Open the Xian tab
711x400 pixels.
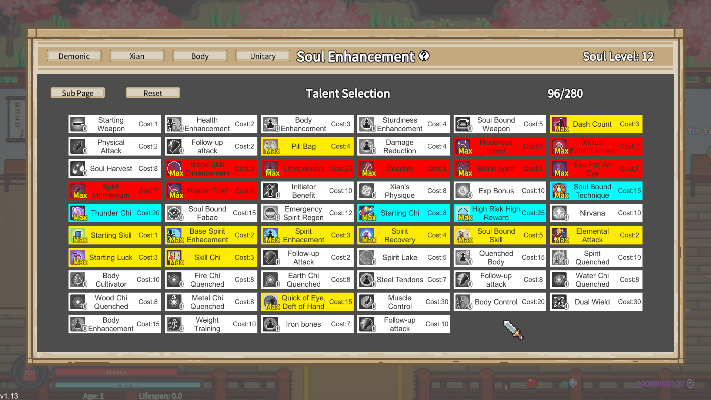(x=137, y=56)
